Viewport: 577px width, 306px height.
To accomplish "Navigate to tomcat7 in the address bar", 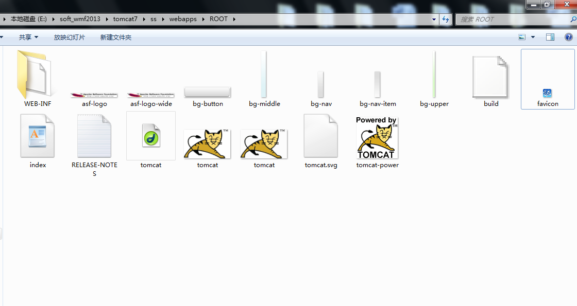I will coord(125,19).
